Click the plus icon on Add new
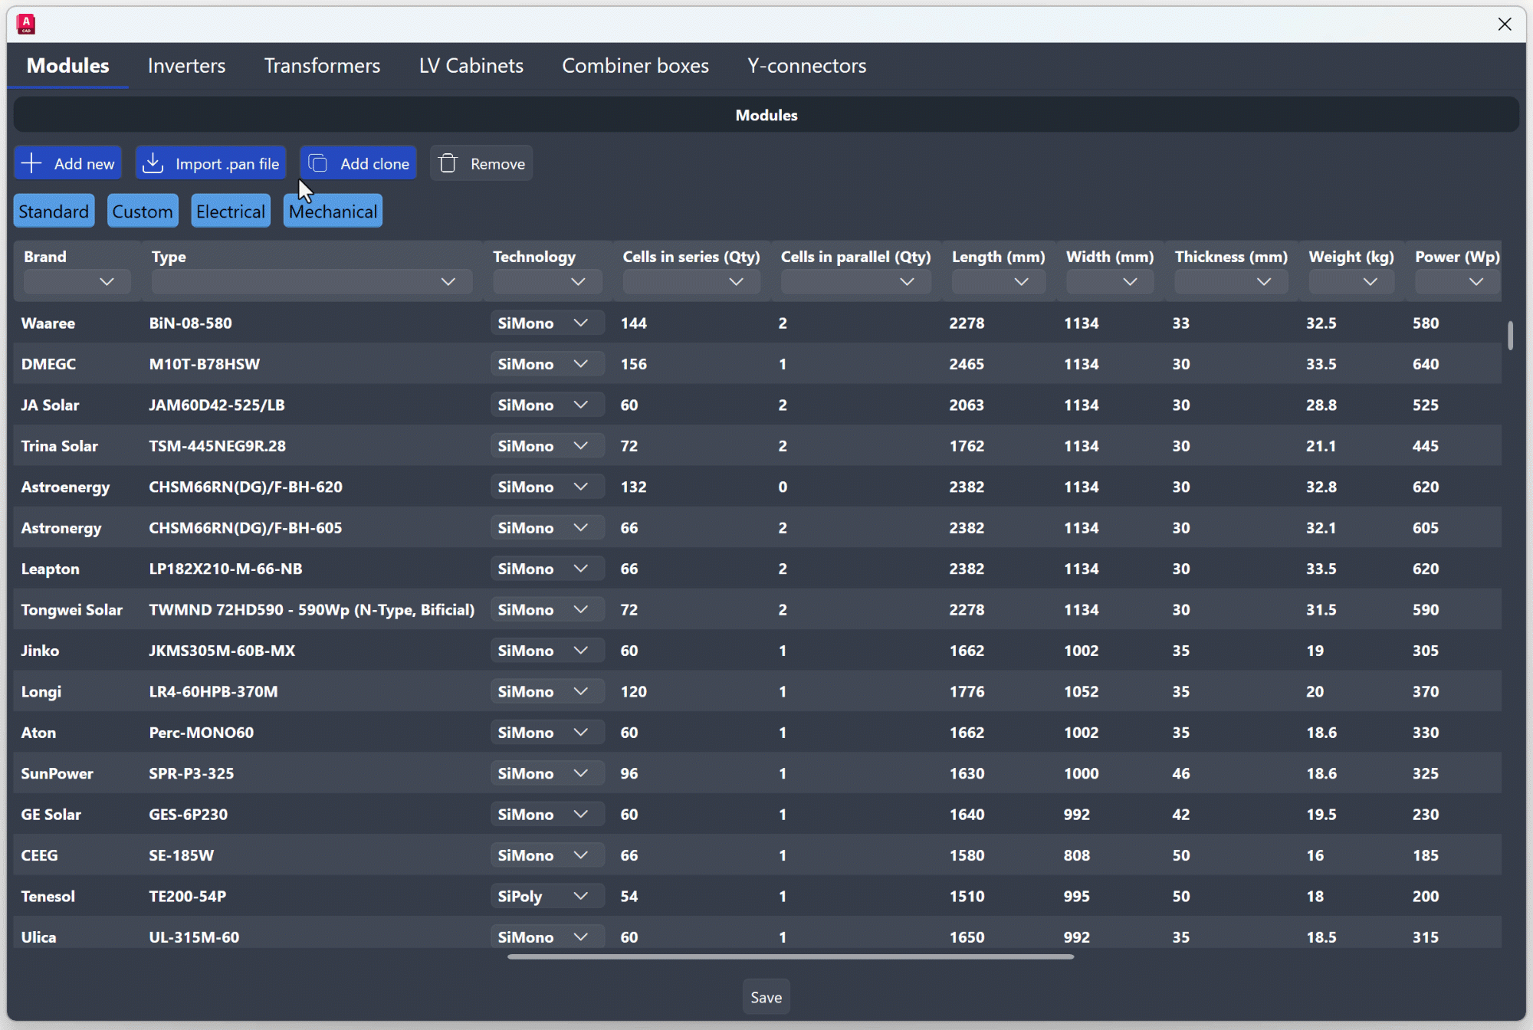 coord(31,163)
